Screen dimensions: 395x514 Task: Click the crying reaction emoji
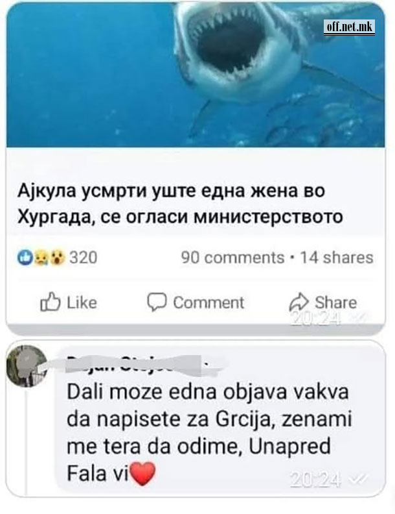point(41,258)
